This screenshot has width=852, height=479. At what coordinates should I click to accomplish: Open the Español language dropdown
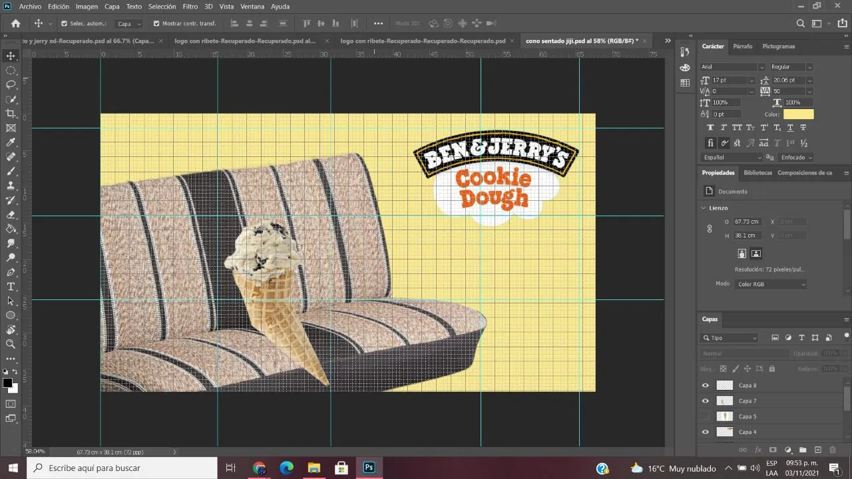732,158
